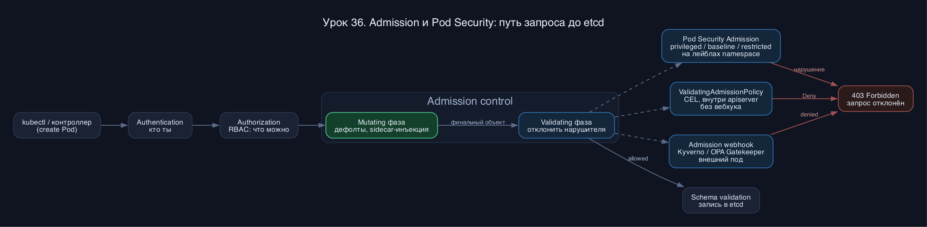Image resolution: width=927 pixels, height=227 pixels.
Task: Click the Schema validation etcd node
Action: tap(721, 201)
